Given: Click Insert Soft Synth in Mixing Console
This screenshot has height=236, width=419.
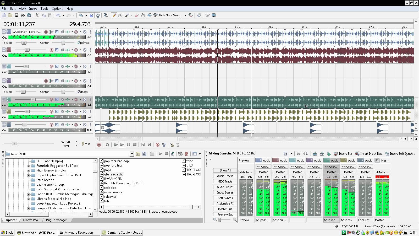Looking at the screenshot, I should click(x=400, y=154).
